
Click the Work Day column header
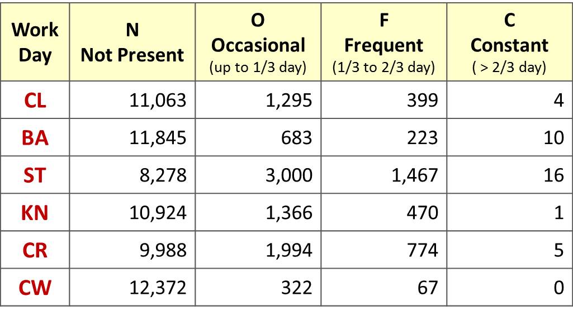point(35,42)
